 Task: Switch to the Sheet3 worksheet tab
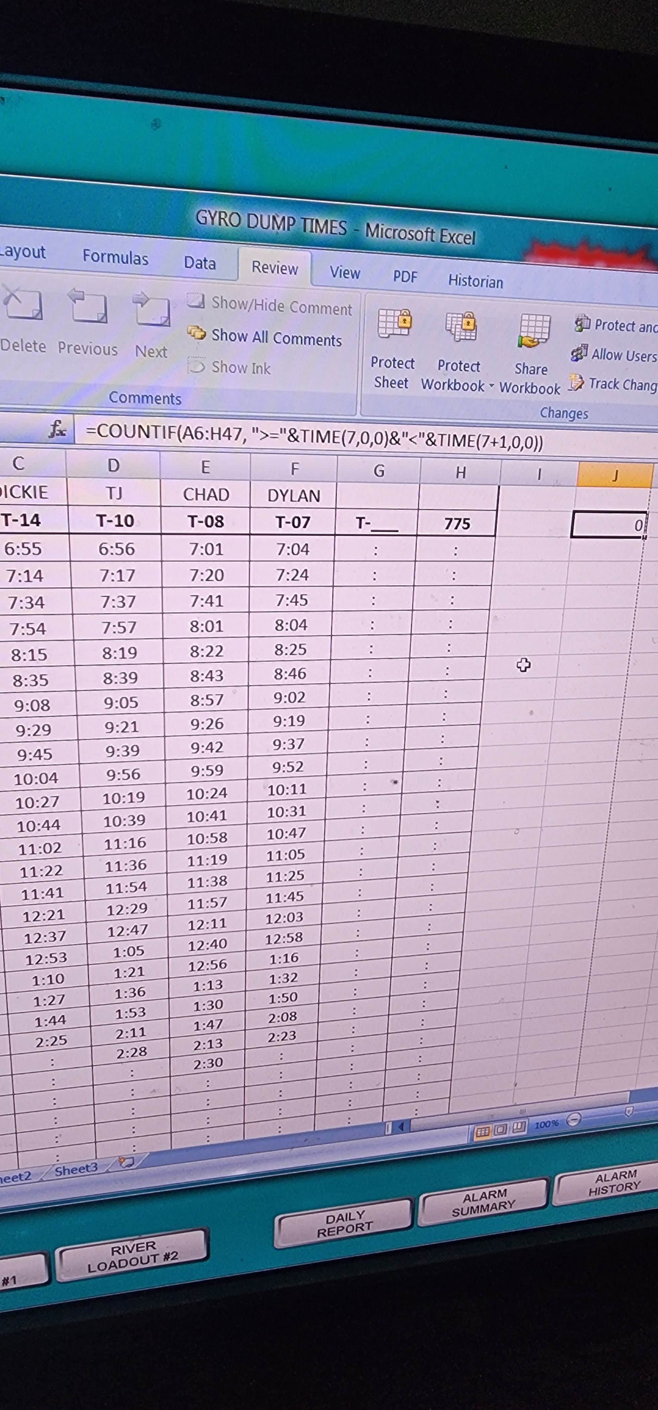76,1170
